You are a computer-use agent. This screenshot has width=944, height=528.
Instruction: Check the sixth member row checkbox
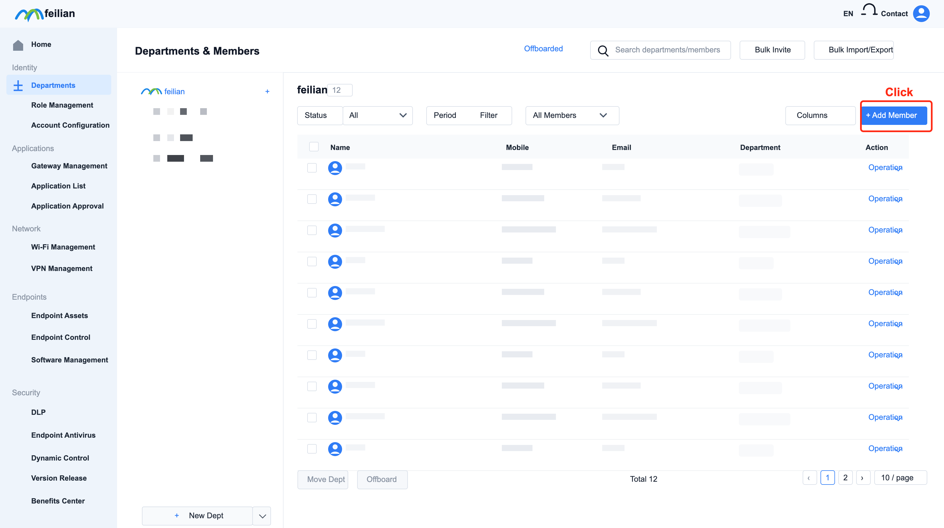pyautogui.click(x=312, y=324)
